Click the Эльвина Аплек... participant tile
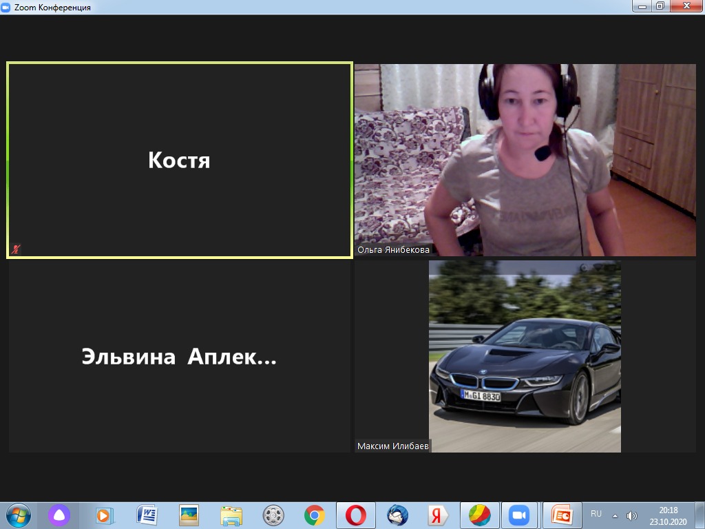This screenshot has width=705, height=529. point(179,357)
